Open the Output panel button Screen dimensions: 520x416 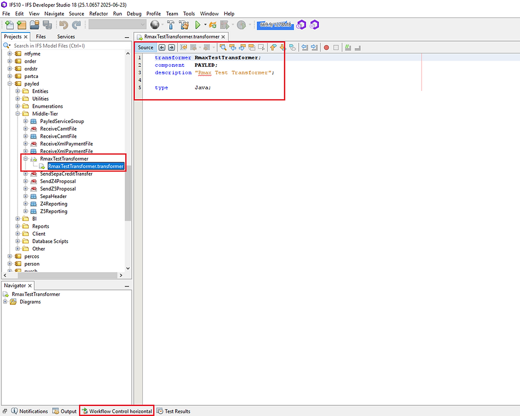pyautogui.click(x=65, y=411)
